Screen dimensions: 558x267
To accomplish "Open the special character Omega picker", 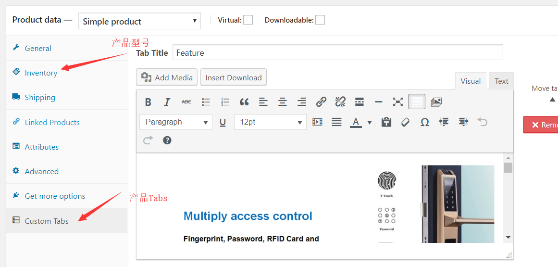I will tap(424, 122).
